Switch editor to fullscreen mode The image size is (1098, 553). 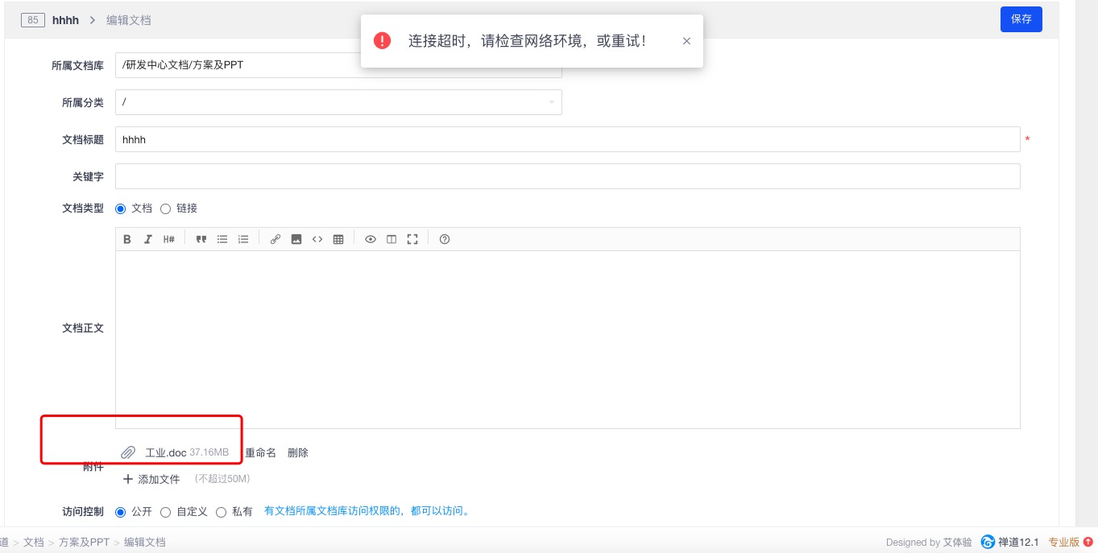(412, 239)
